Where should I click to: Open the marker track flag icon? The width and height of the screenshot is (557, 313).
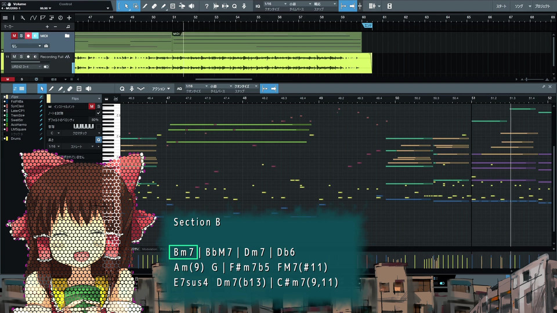click(x=42, y=17)
